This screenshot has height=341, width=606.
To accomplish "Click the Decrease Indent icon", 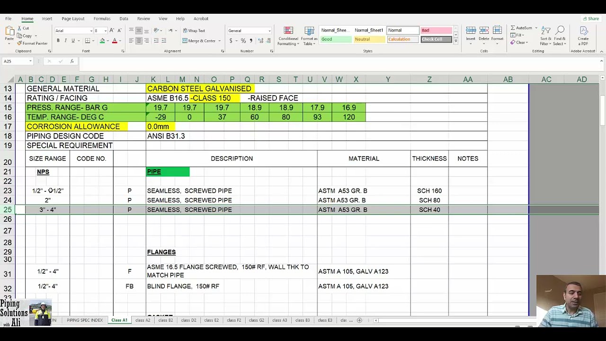I will pyautogui.click(x=156, y=41).
